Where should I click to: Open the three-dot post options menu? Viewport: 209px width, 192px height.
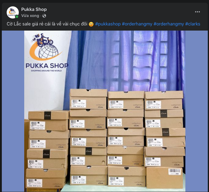197,12
